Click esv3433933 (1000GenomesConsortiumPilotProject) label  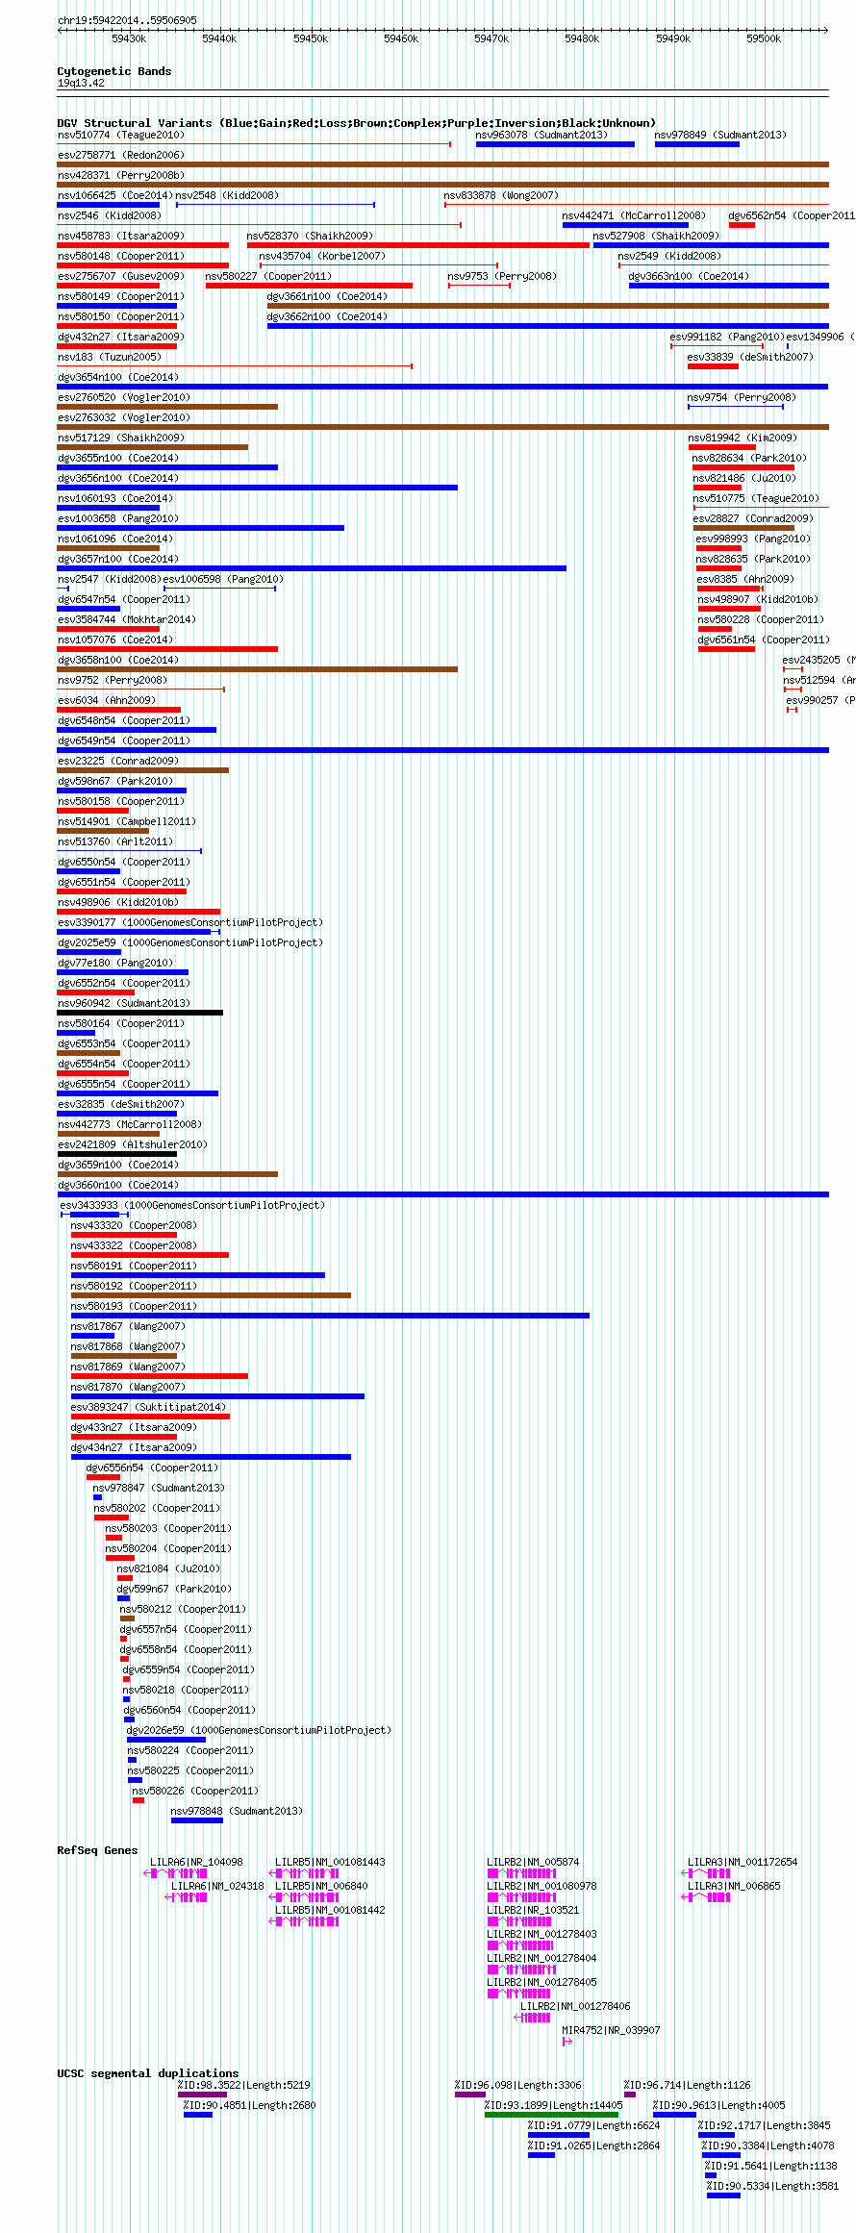point(192,1205)
